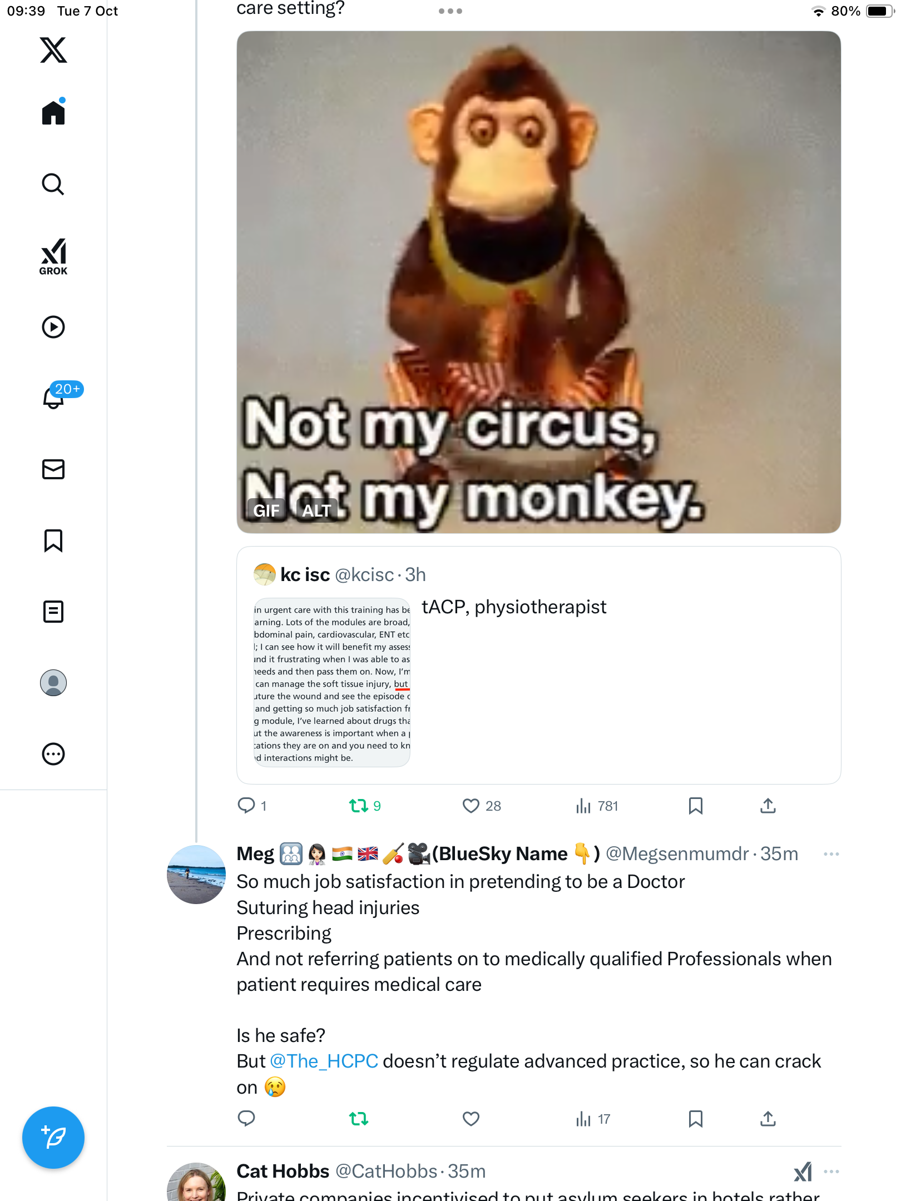The width and height of the screenshot is (901, 1201).
Task: Open more options on Cat Hobbs tweet
Action: coord(831,1172)
